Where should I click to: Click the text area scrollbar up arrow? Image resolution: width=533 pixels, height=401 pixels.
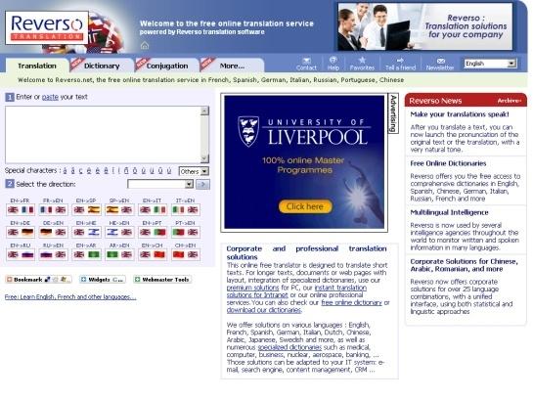[204, 111]
